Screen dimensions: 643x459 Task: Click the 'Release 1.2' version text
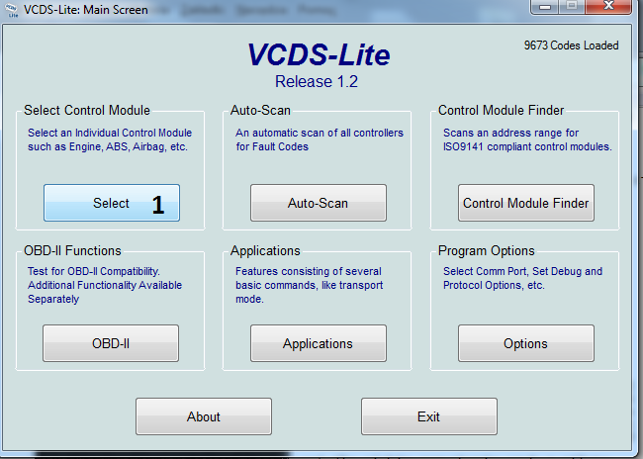317,81
